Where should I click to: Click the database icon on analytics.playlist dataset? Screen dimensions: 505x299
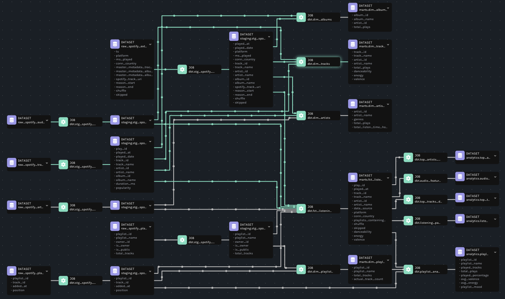point(460,252)
